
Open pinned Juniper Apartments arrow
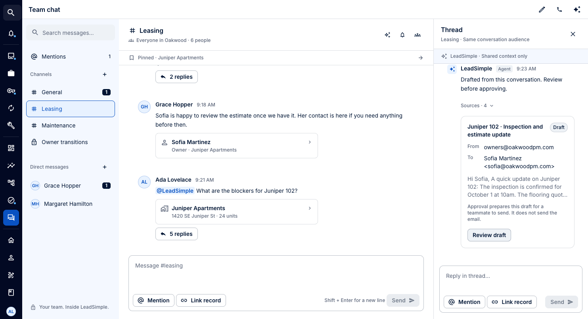(x=421, y=58)
